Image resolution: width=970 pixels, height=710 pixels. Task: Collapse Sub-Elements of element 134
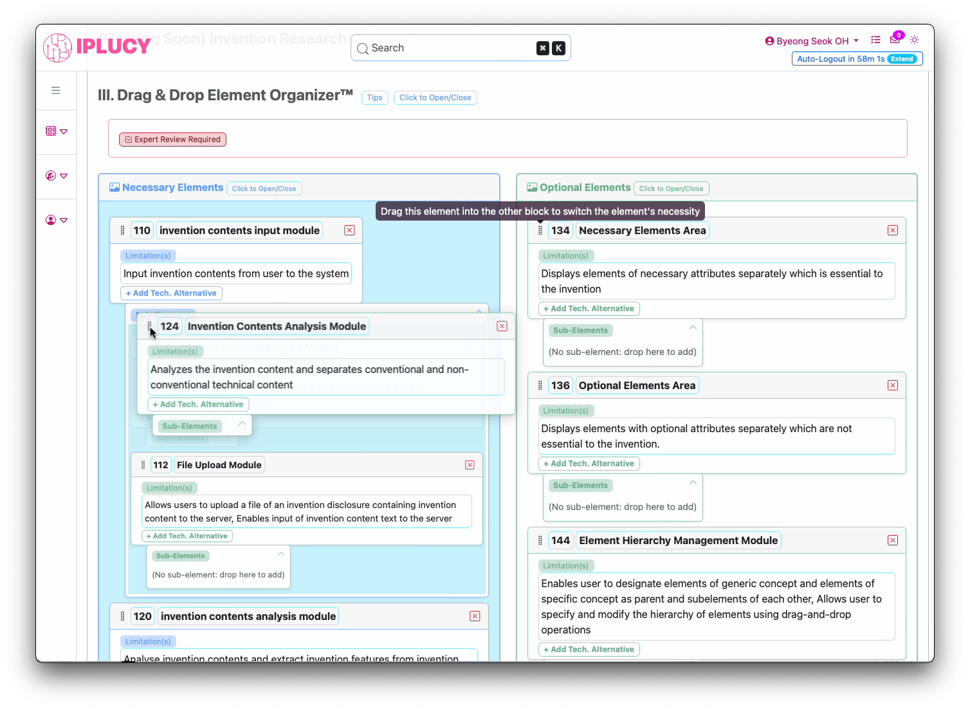pyautogui.click(x=693, y=327)
